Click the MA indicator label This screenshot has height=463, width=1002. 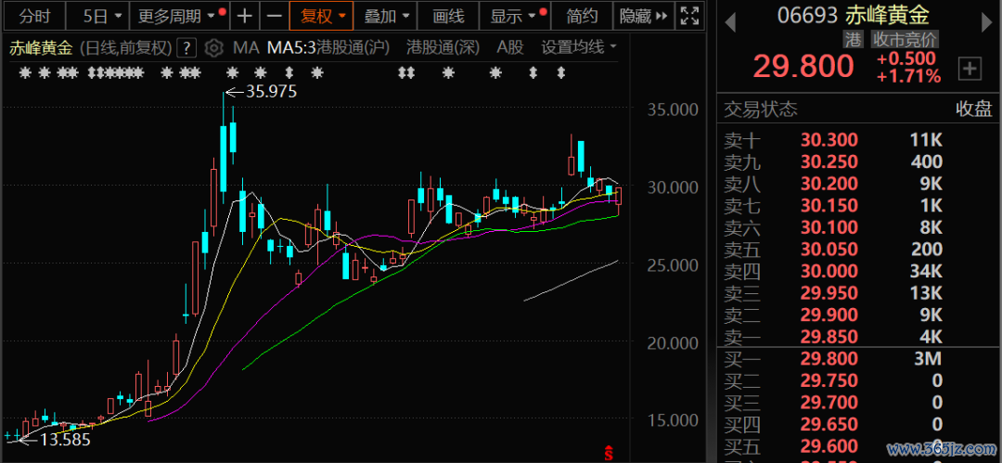[x=245, y=47]
